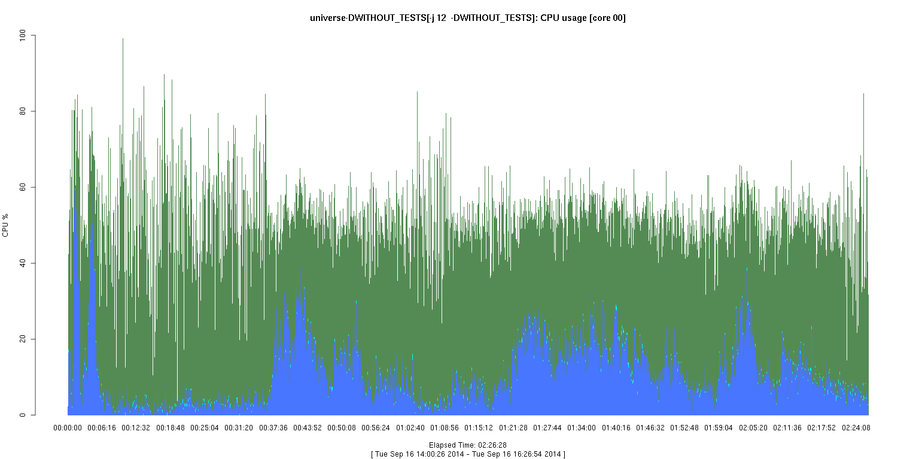This screenshot has width=919, height=459.
Task: Click the 'Elapsed Time: 02:26:28' caption
Action: (468, 445)
